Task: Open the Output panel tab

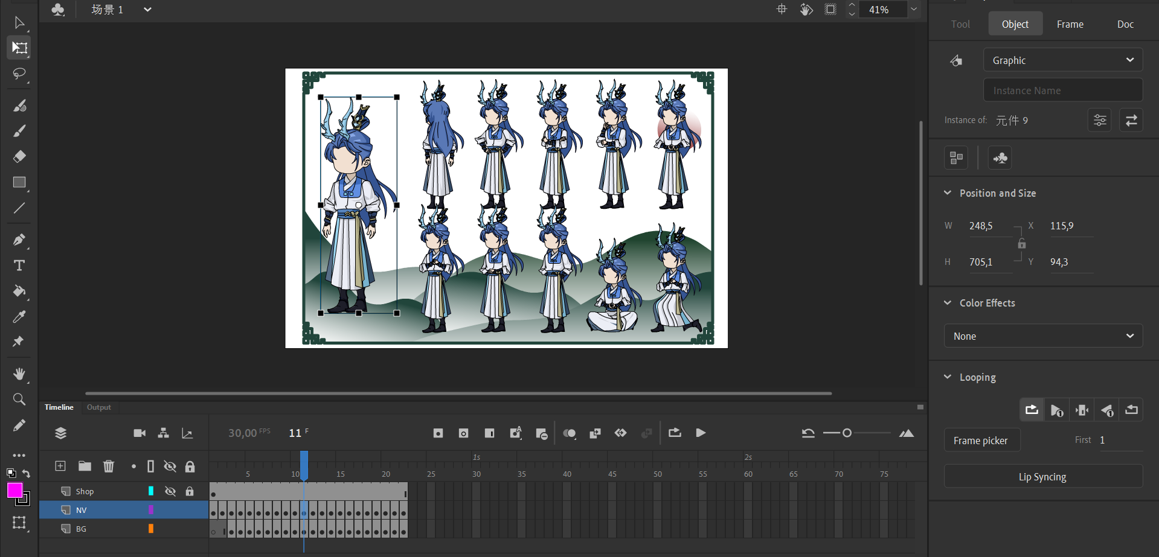Action: pos(98,407)
